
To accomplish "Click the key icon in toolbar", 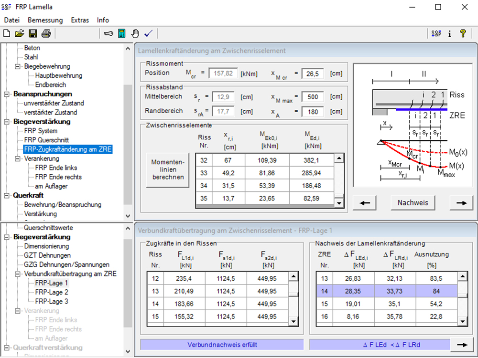I will point(108,33).
